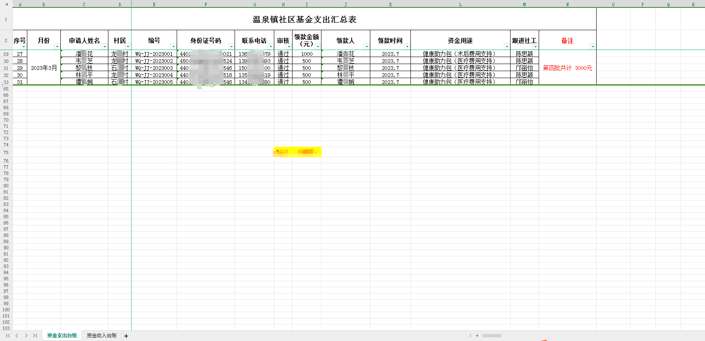This screenshot has width=705, height=341.
Task: Click cell WQ-JJ-2023005
Action: [154, 82]
